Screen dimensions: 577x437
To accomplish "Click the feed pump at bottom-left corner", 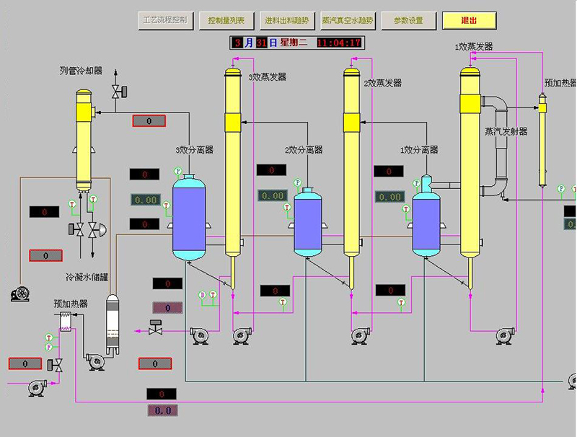I will [x=33, y=387].
